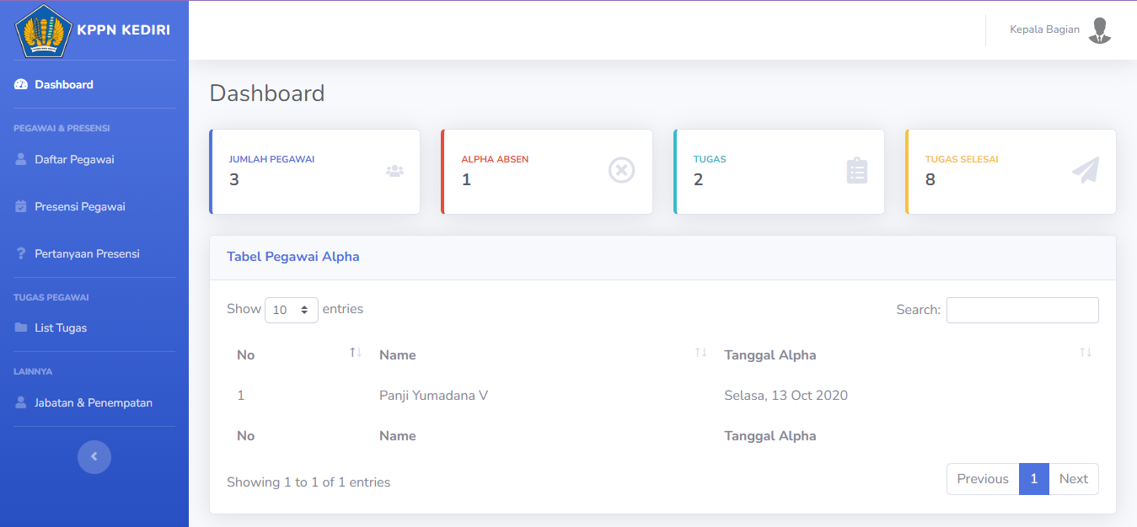Click the Next pagination button
This screenshot has height=527, width=1137.
tap(1073, 479)
